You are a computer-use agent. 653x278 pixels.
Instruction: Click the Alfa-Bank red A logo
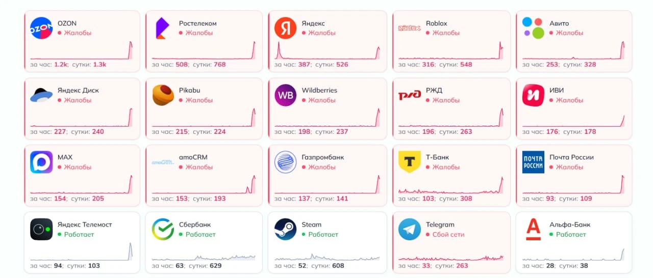533,230
